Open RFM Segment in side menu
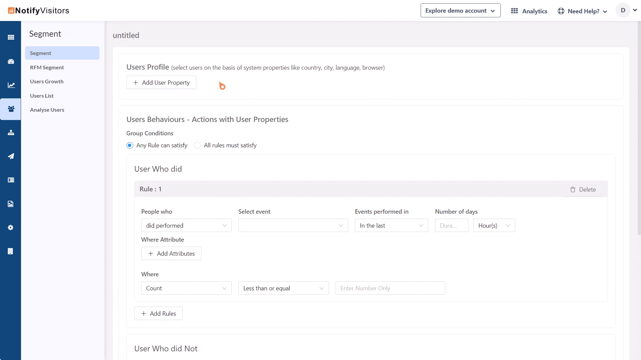The image size is (641, 360). 47,68
